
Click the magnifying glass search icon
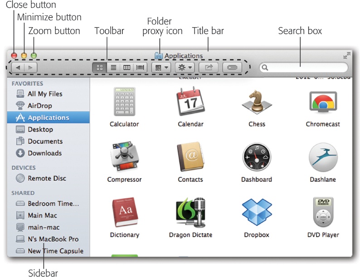(x=265, y=68)
